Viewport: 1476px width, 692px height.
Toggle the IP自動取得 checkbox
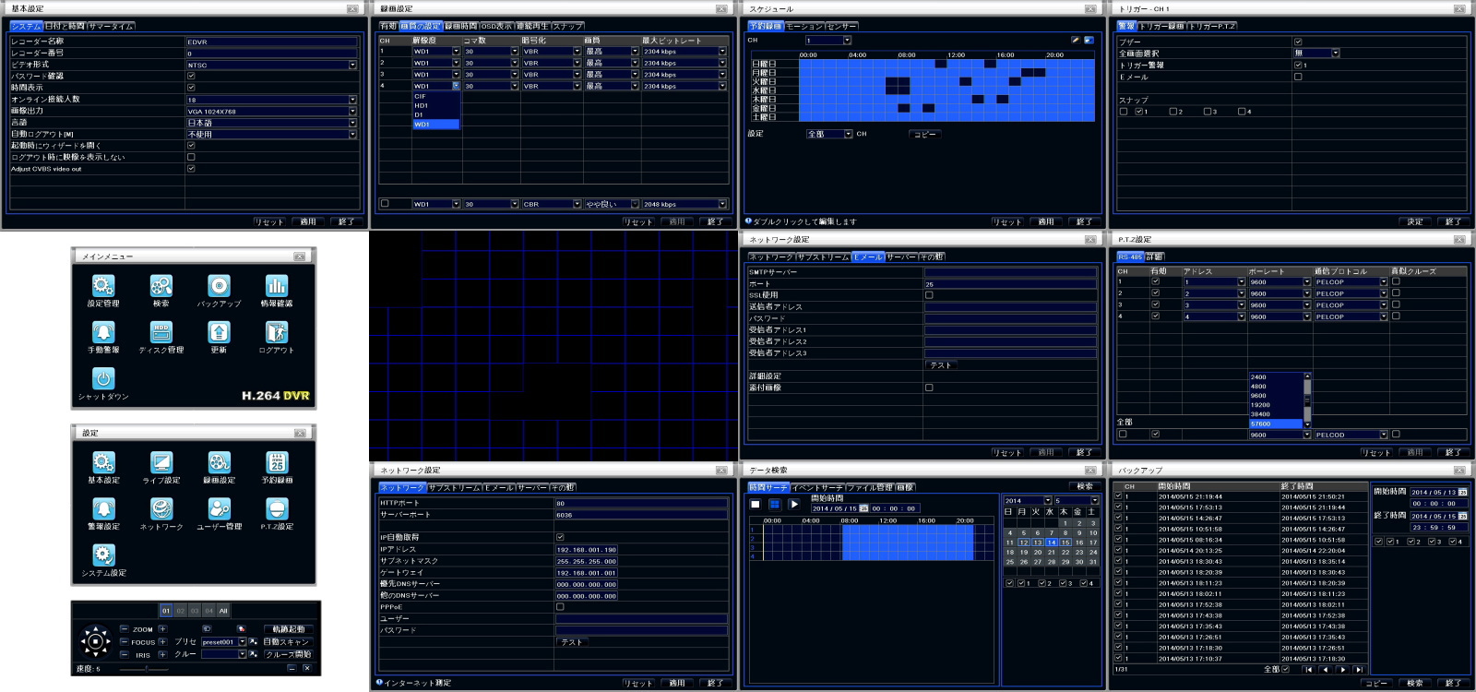560,537
